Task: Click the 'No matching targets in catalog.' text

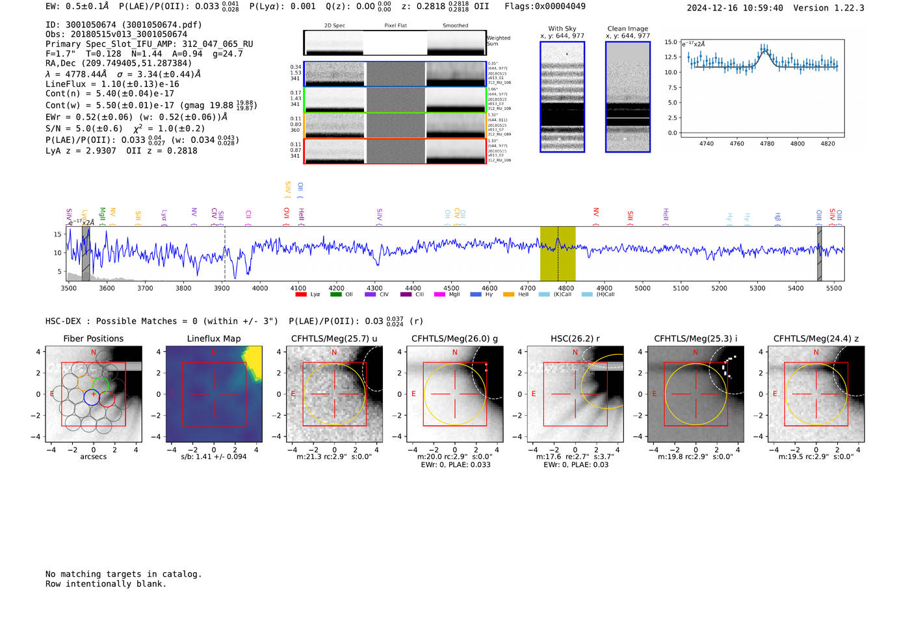Action: (123, 574)
